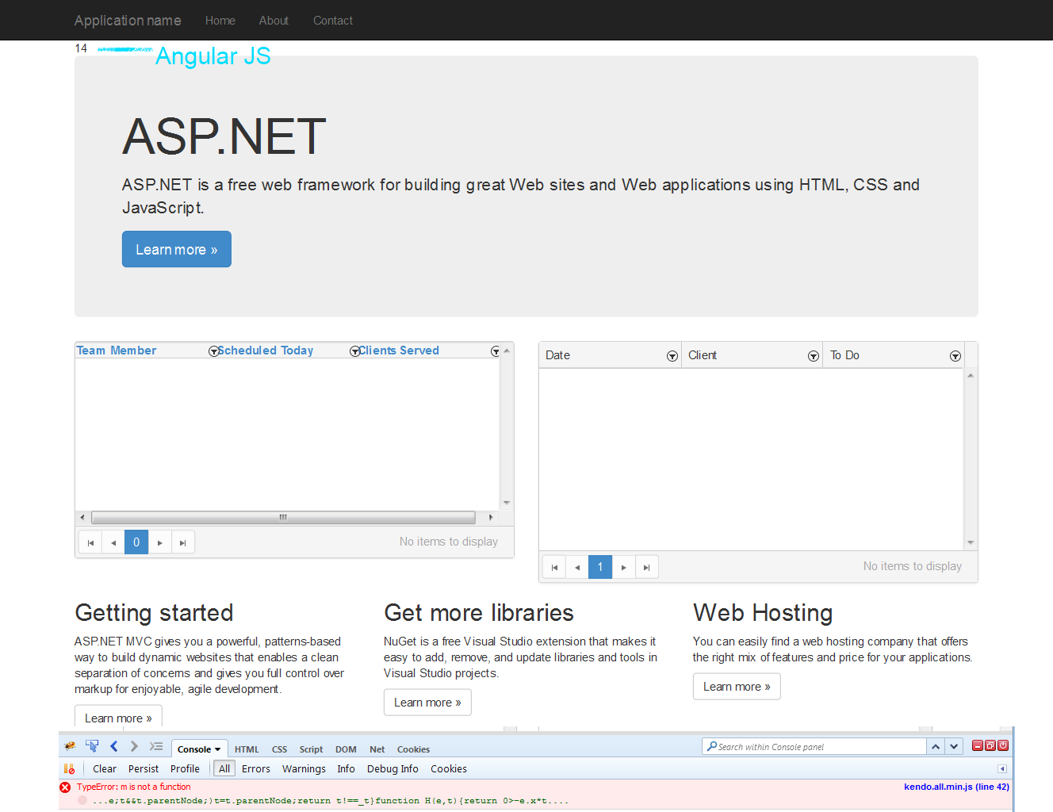1053x812 pixels.
Task: Open filter for Clients Served column
Action: tap(495, 351)
